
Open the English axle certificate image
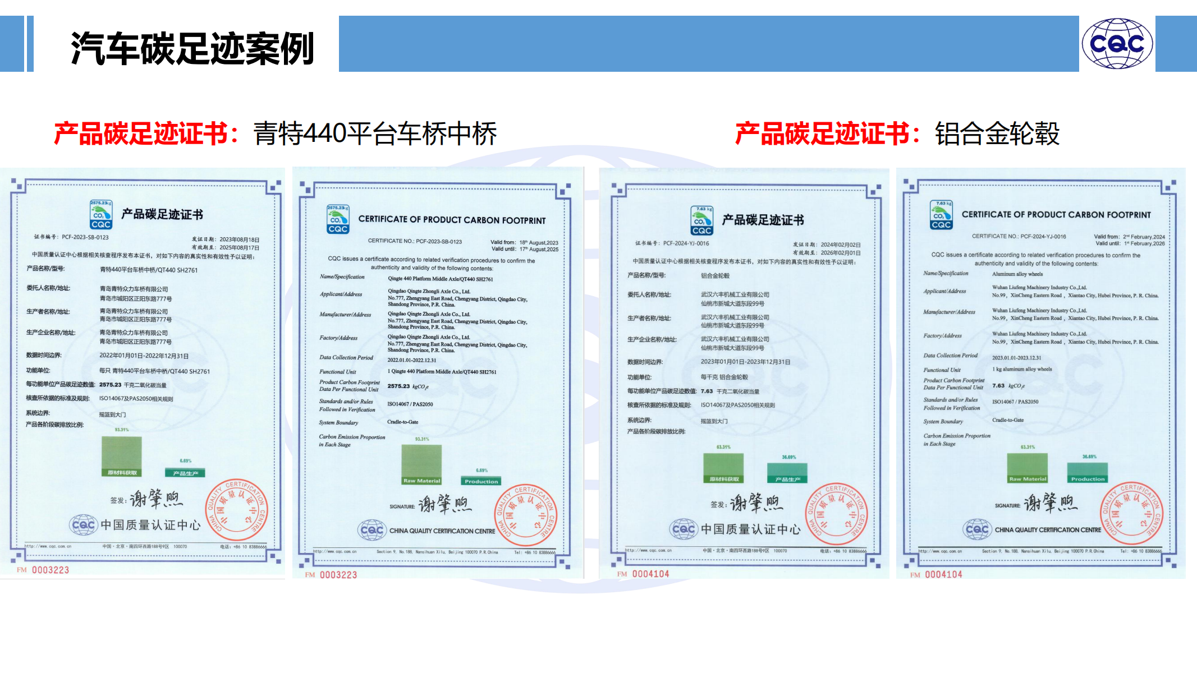[x=438, y=373]
